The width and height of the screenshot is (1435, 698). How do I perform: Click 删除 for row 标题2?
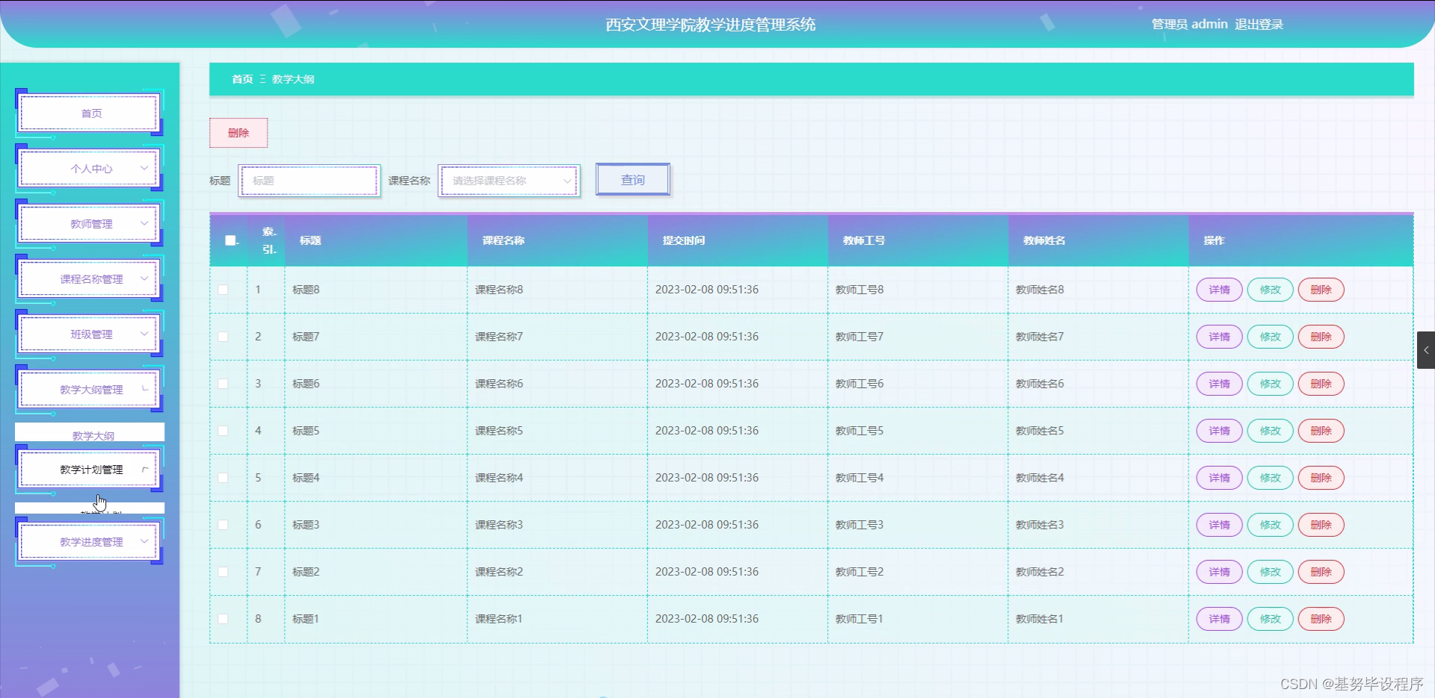[x=1321, y=572]
